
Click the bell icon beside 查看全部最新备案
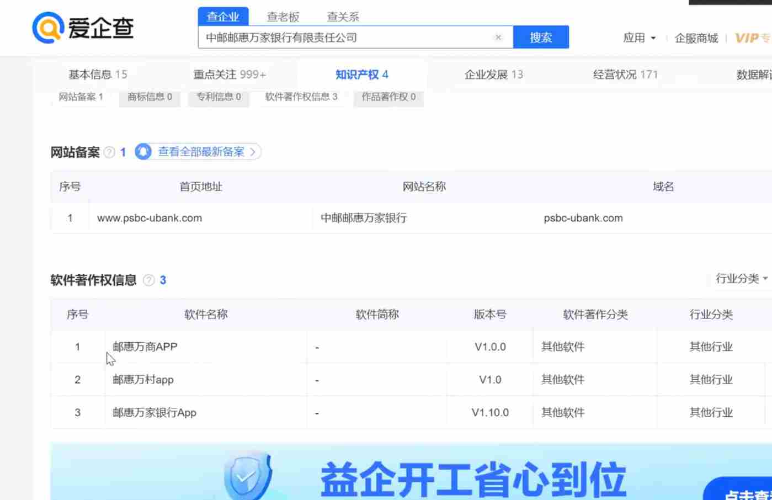[142, 152]
